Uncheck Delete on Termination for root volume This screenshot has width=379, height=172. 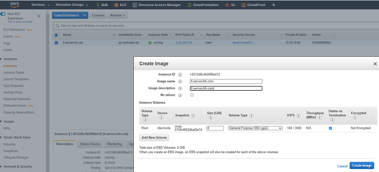click(330, 128)
